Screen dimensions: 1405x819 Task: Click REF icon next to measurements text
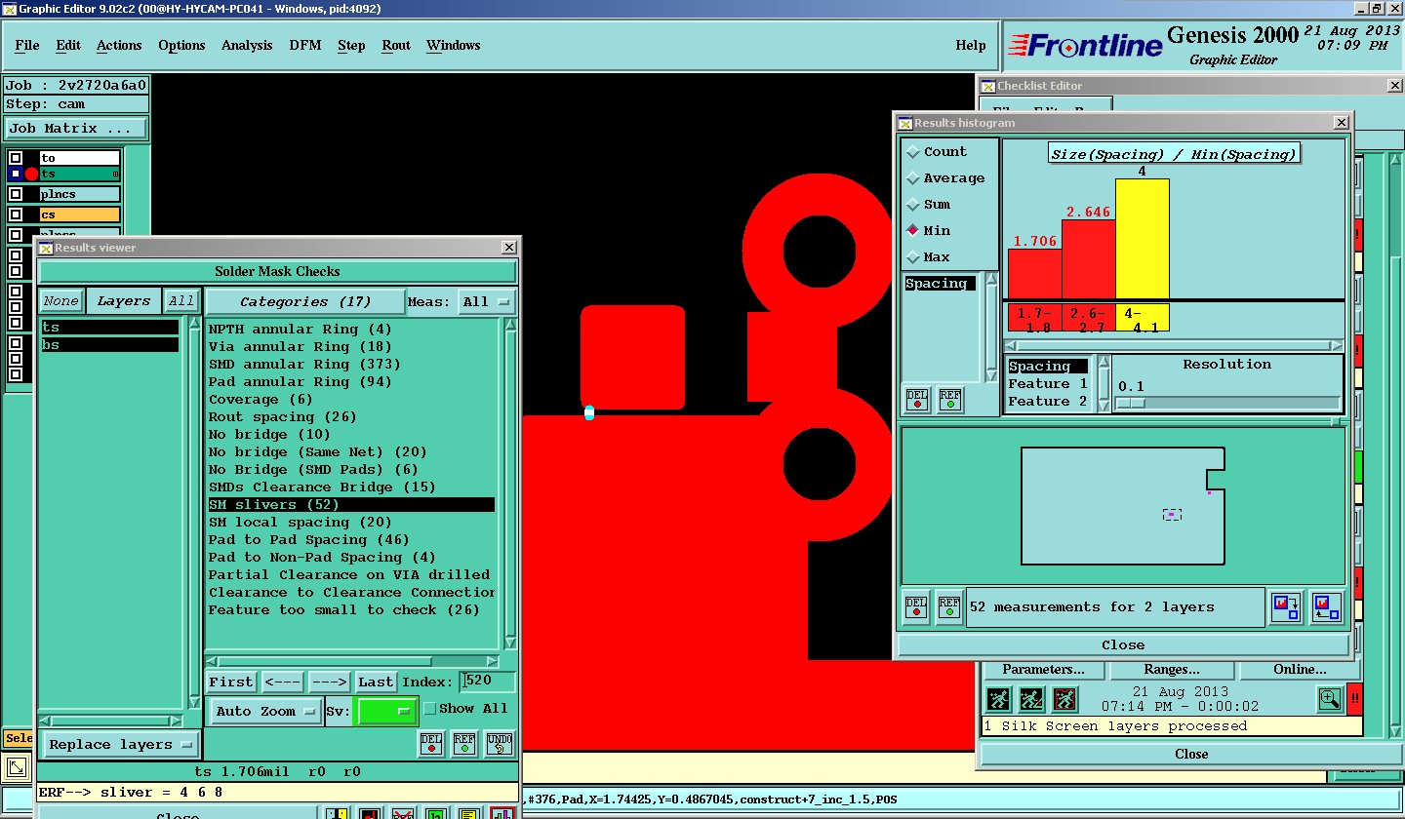click(x=949, y=606)
